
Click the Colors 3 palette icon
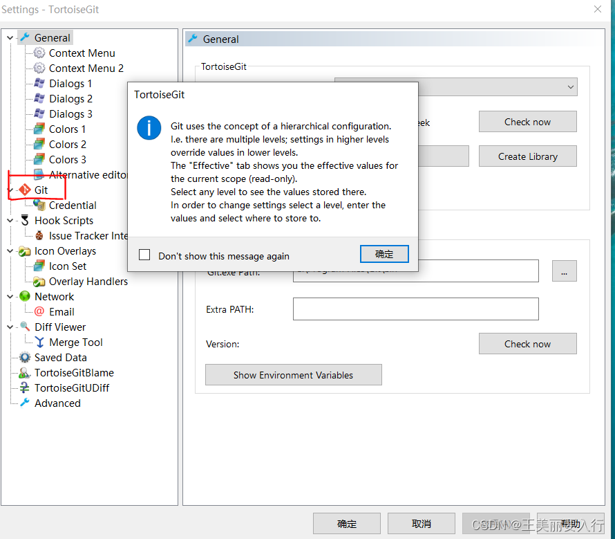tap(39, 160)
